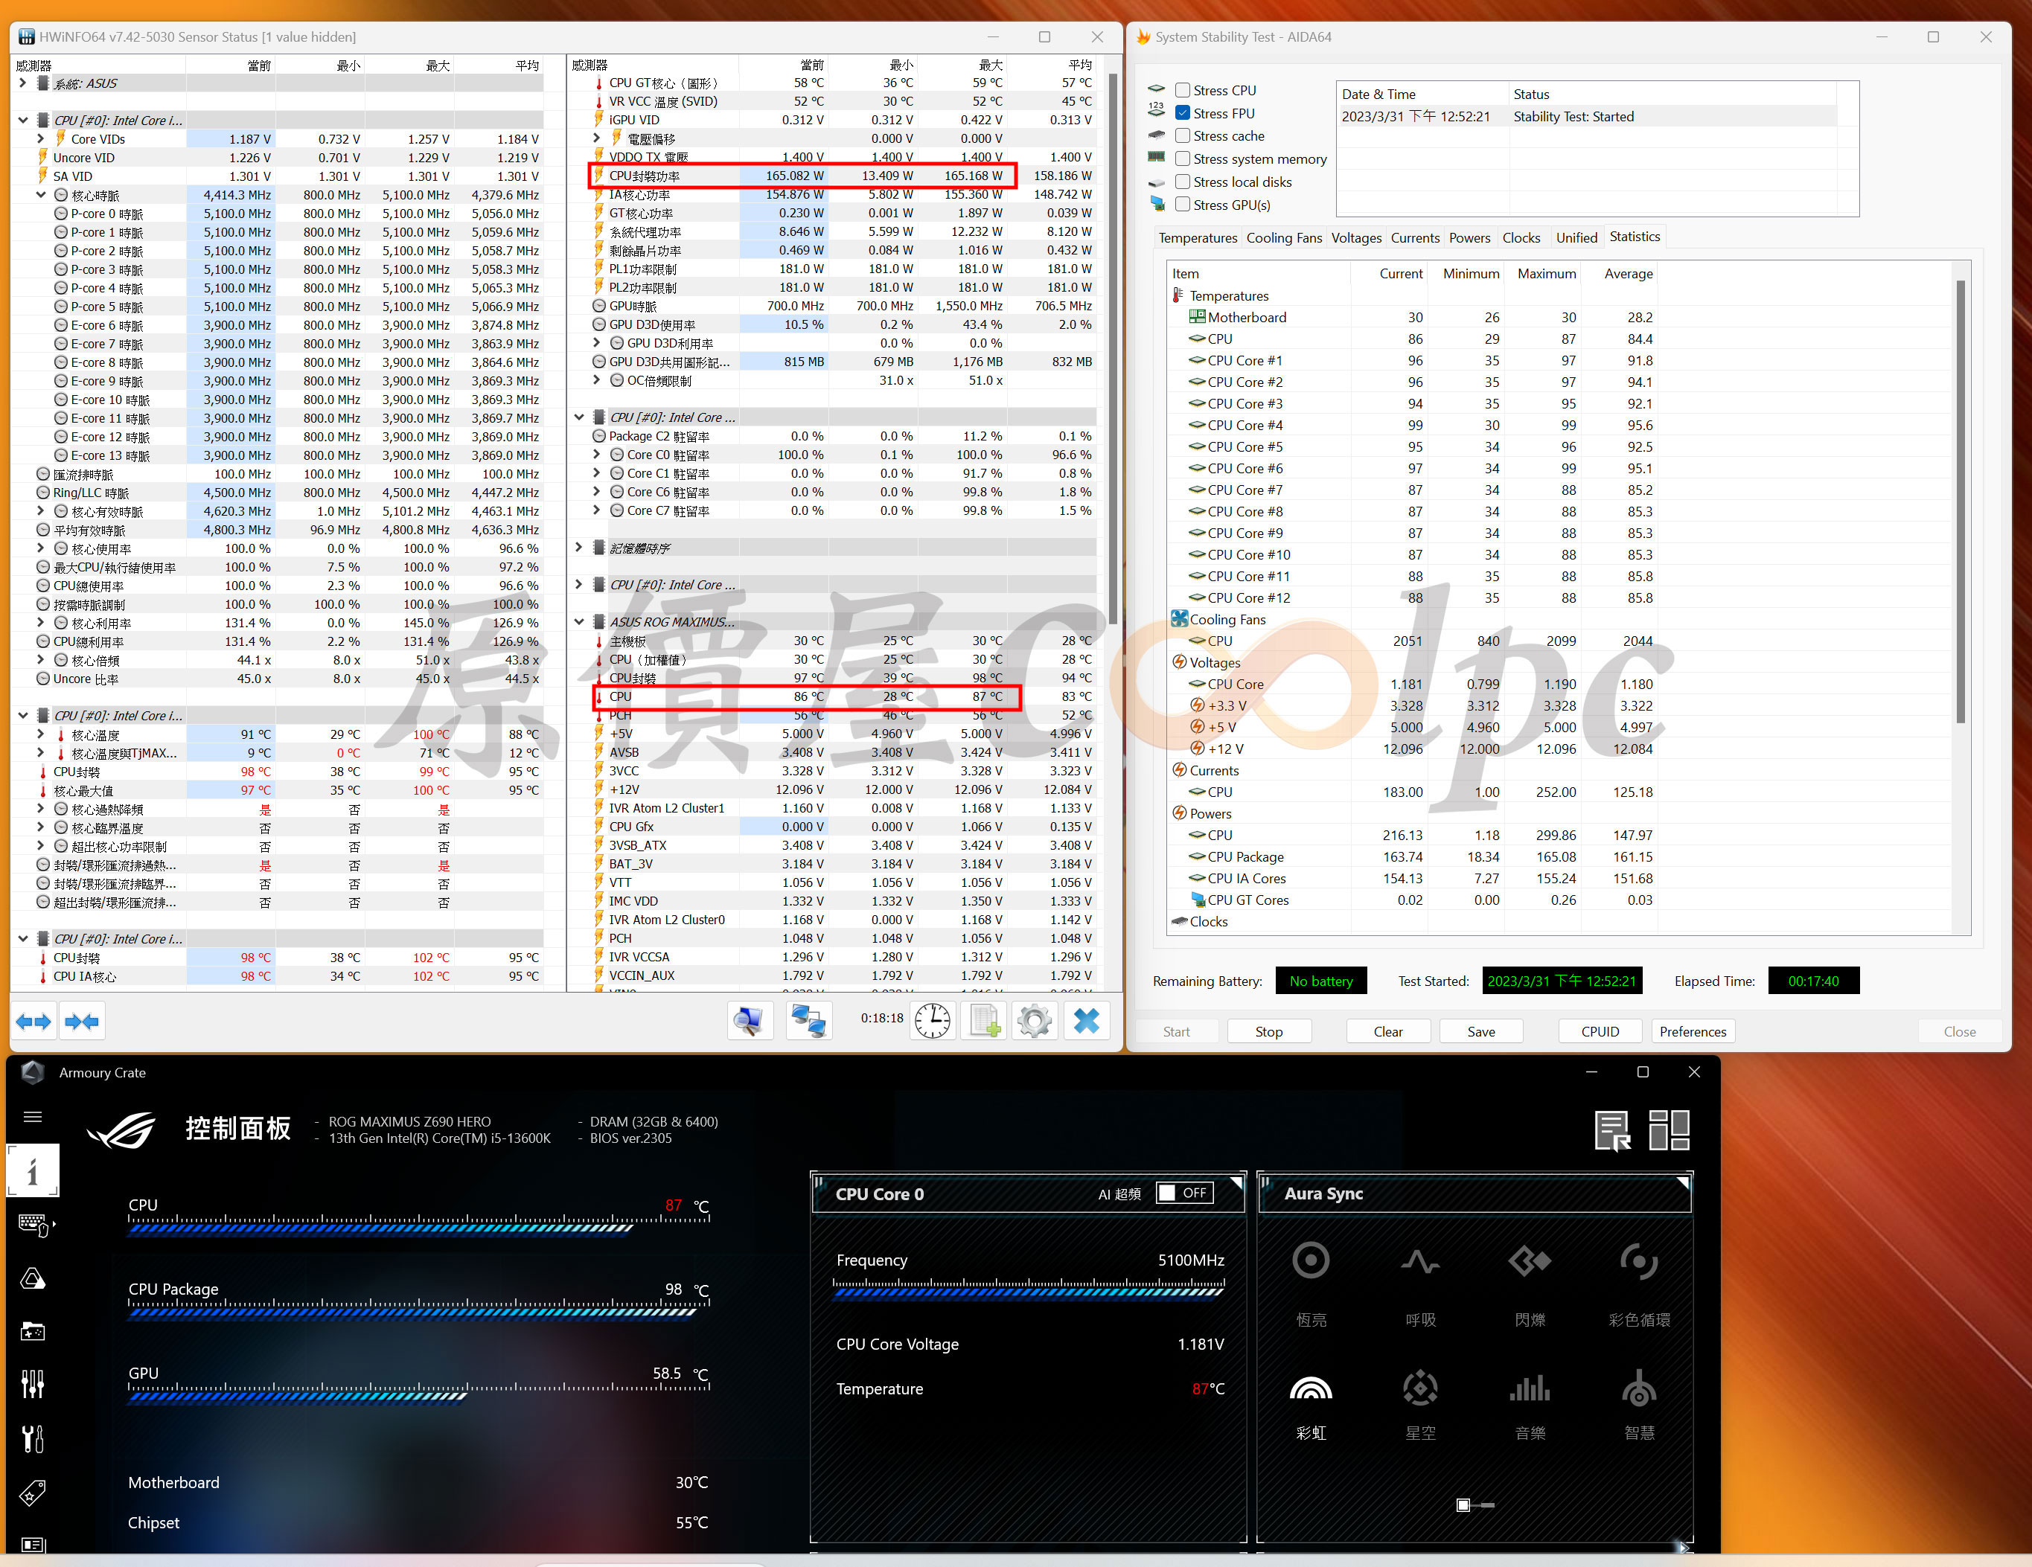Image resolution: width=2032 pixels, height=1567 pixels.
Task: Switch to Voltages tab in AIDA64
Action: (x=1355, y=238)
